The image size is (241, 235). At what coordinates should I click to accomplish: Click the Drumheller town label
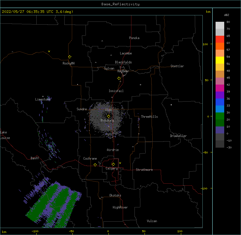(x=178, y=136)
